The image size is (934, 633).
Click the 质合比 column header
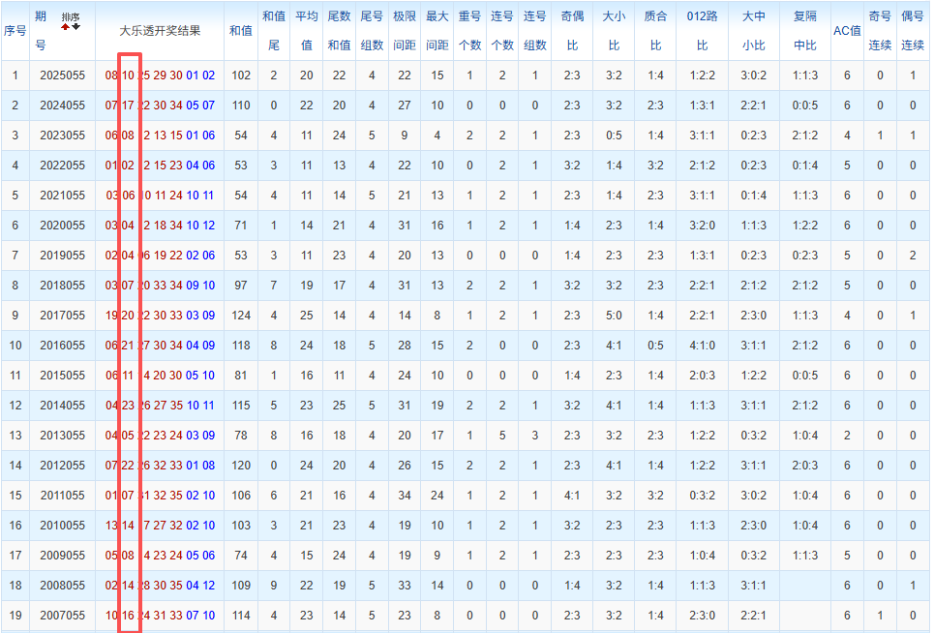[655, 30]
